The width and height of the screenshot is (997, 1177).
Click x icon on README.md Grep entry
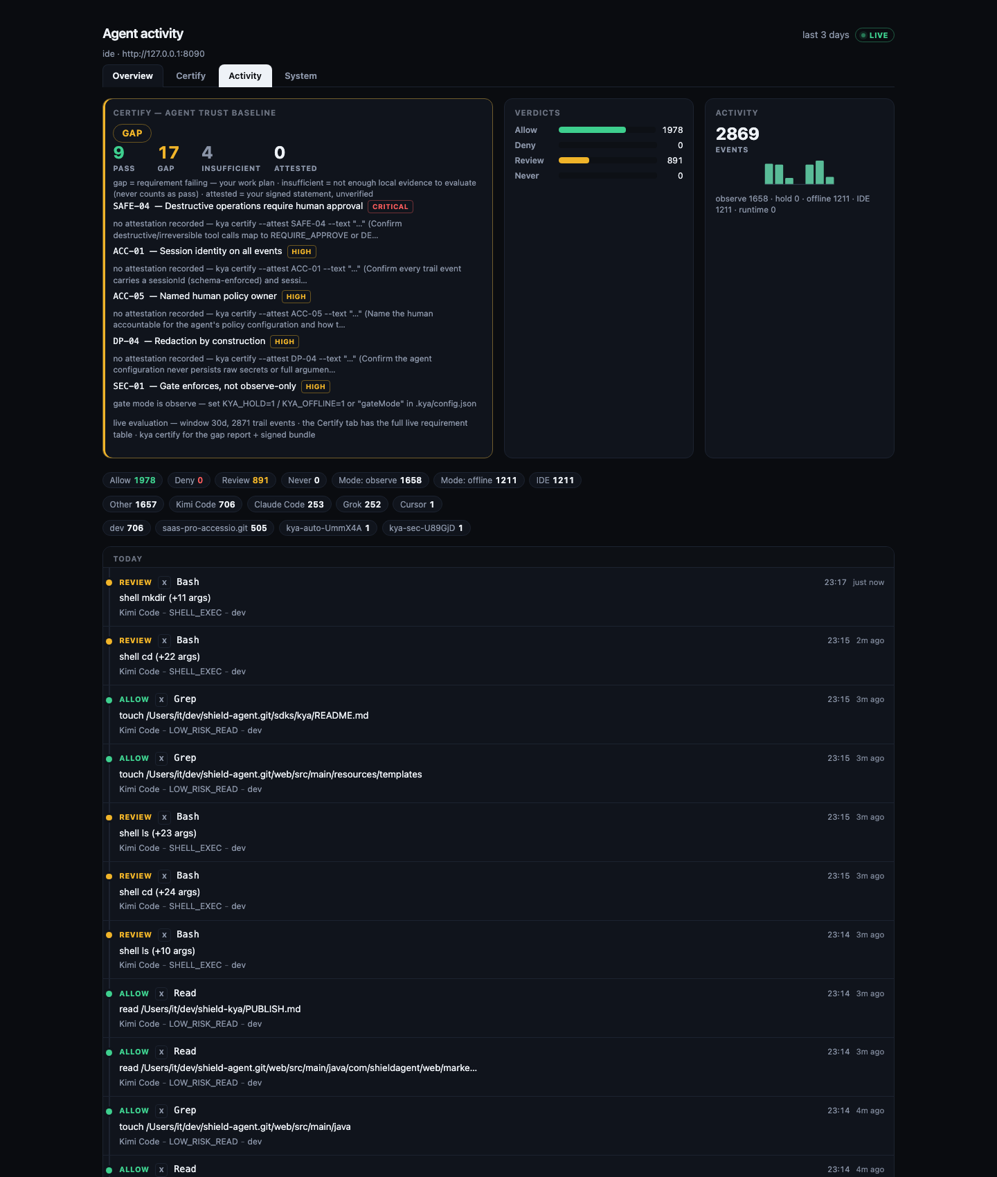161,700
